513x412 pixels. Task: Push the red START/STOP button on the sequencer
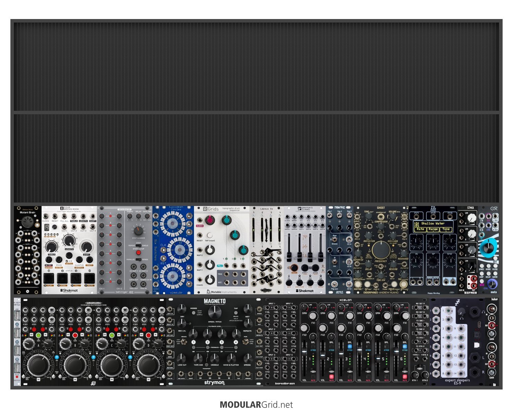[x=139, y=252]
